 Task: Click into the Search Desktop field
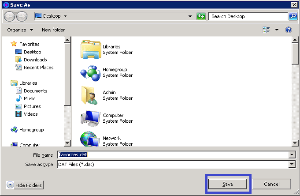pos(248,16)
